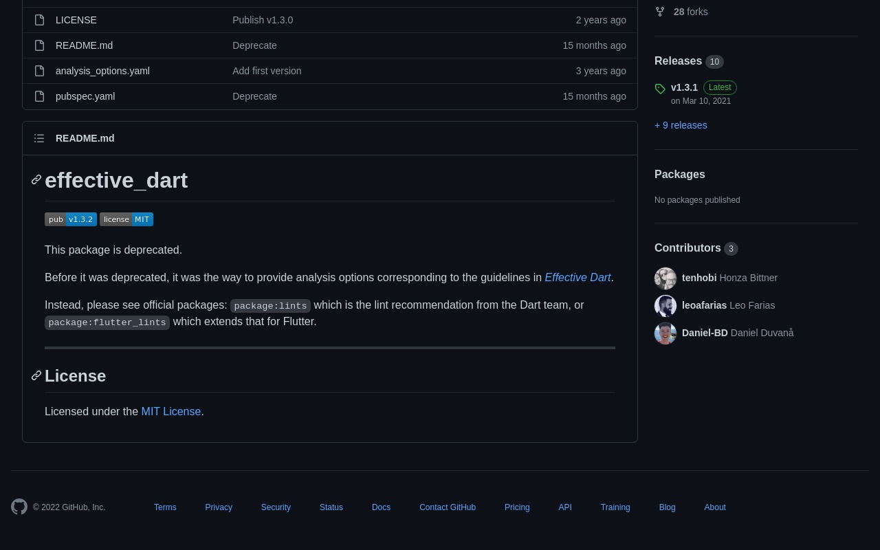Click the anchor link icon beside License heading
This screenshot has width=880, height=550.
pos(36,375)
